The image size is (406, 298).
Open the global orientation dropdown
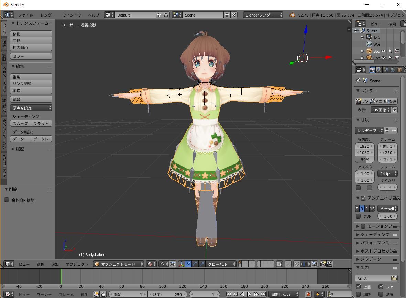click(x=221, y=264)
